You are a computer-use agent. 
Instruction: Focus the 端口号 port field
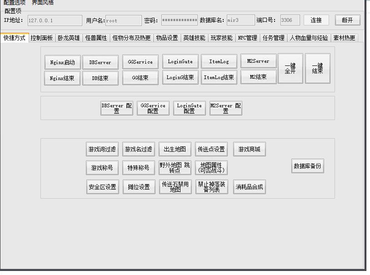click(x=290, y=20)
